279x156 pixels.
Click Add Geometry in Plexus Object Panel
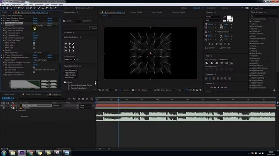tap(71, 70)
